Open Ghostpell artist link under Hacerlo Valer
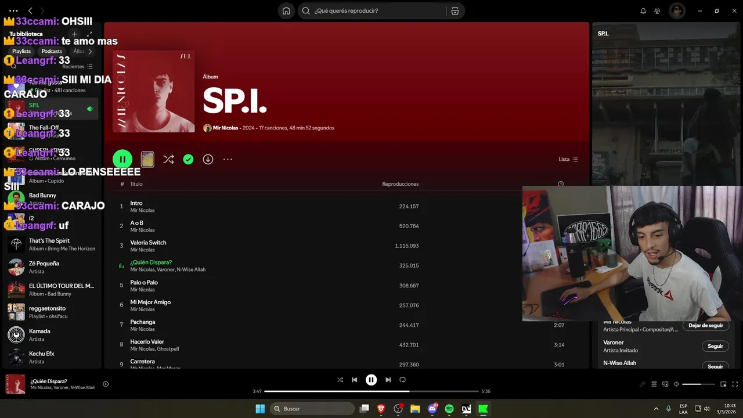This screenshot has width=743, height=418. (168, 349)
